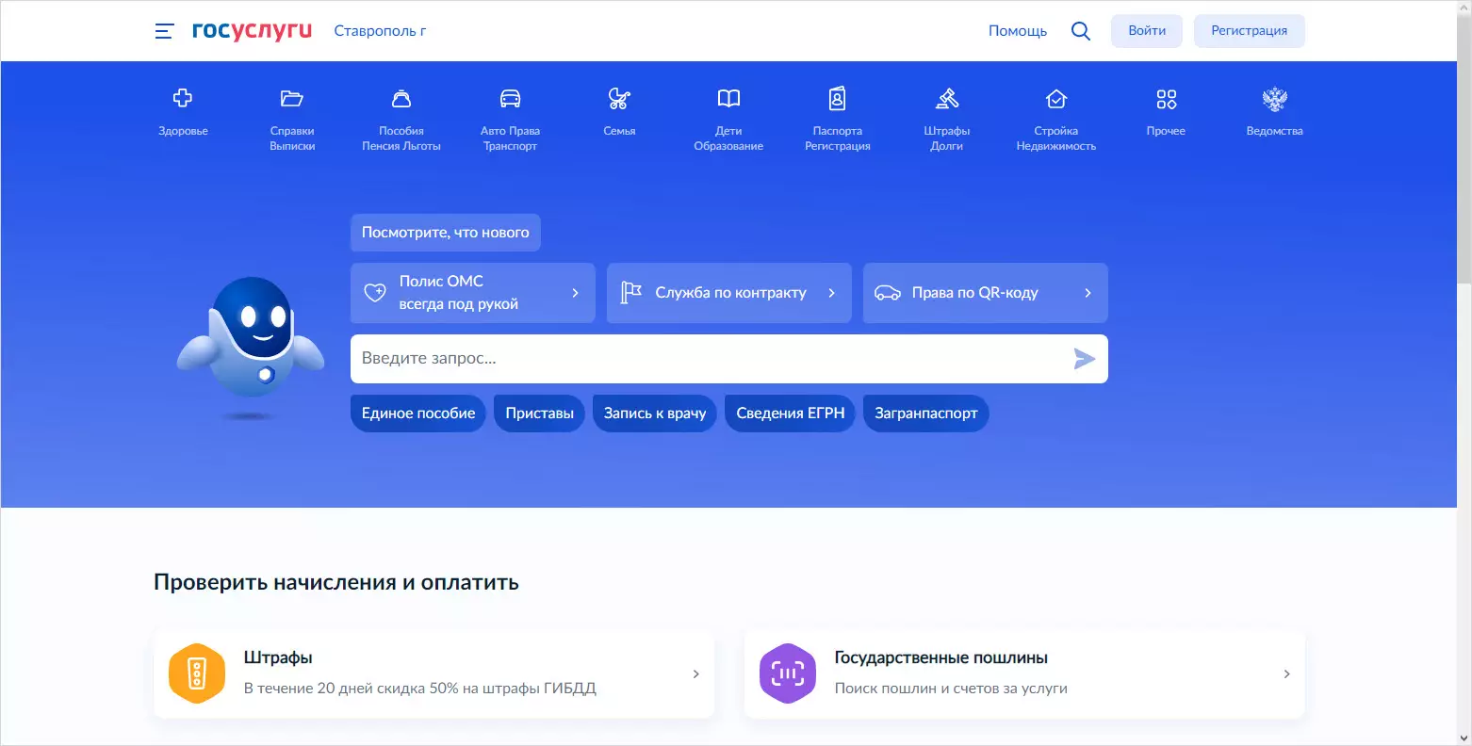This screenshot has height=746, width=1472.
Task: Click the Проверить начисления и оплатить heading
Action: [x=336, y=582]
